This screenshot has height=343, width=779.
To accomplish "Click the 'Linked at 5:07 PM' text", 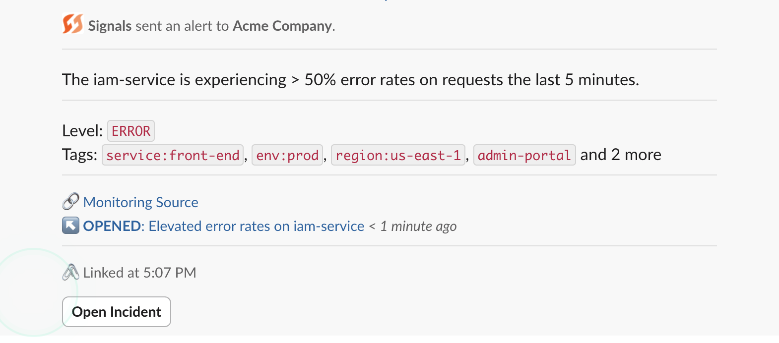I will [x=140, y=273].
